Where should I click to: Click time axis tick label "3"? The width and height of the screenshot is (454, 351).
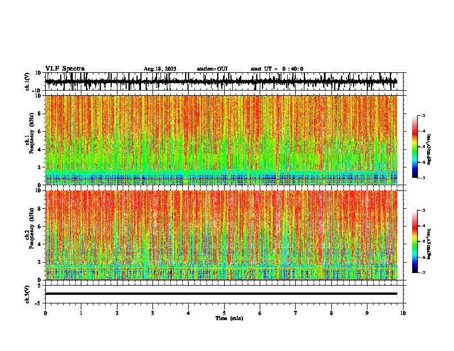pyautogui.click(x=152, y=313)
